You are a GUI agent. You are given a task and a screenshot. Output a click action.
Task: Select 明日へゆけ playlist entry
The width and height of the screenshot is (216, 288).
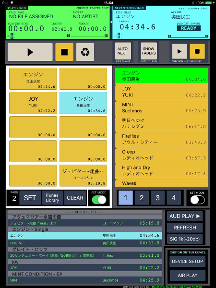161,123
